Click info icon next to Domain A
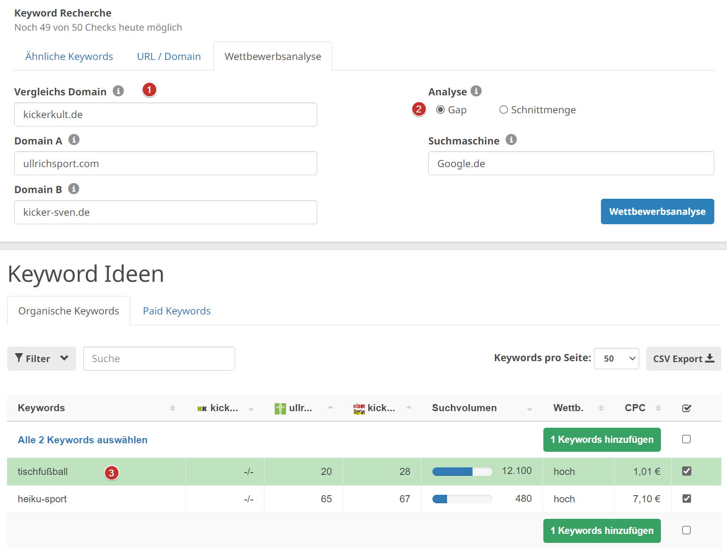This screenshot has width=727, height=558. 74,140
